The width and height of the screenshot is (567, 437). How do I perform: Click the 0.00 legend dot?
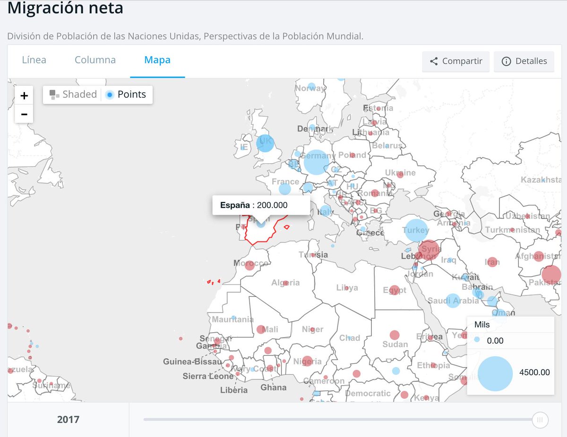[x=477, y=340]
